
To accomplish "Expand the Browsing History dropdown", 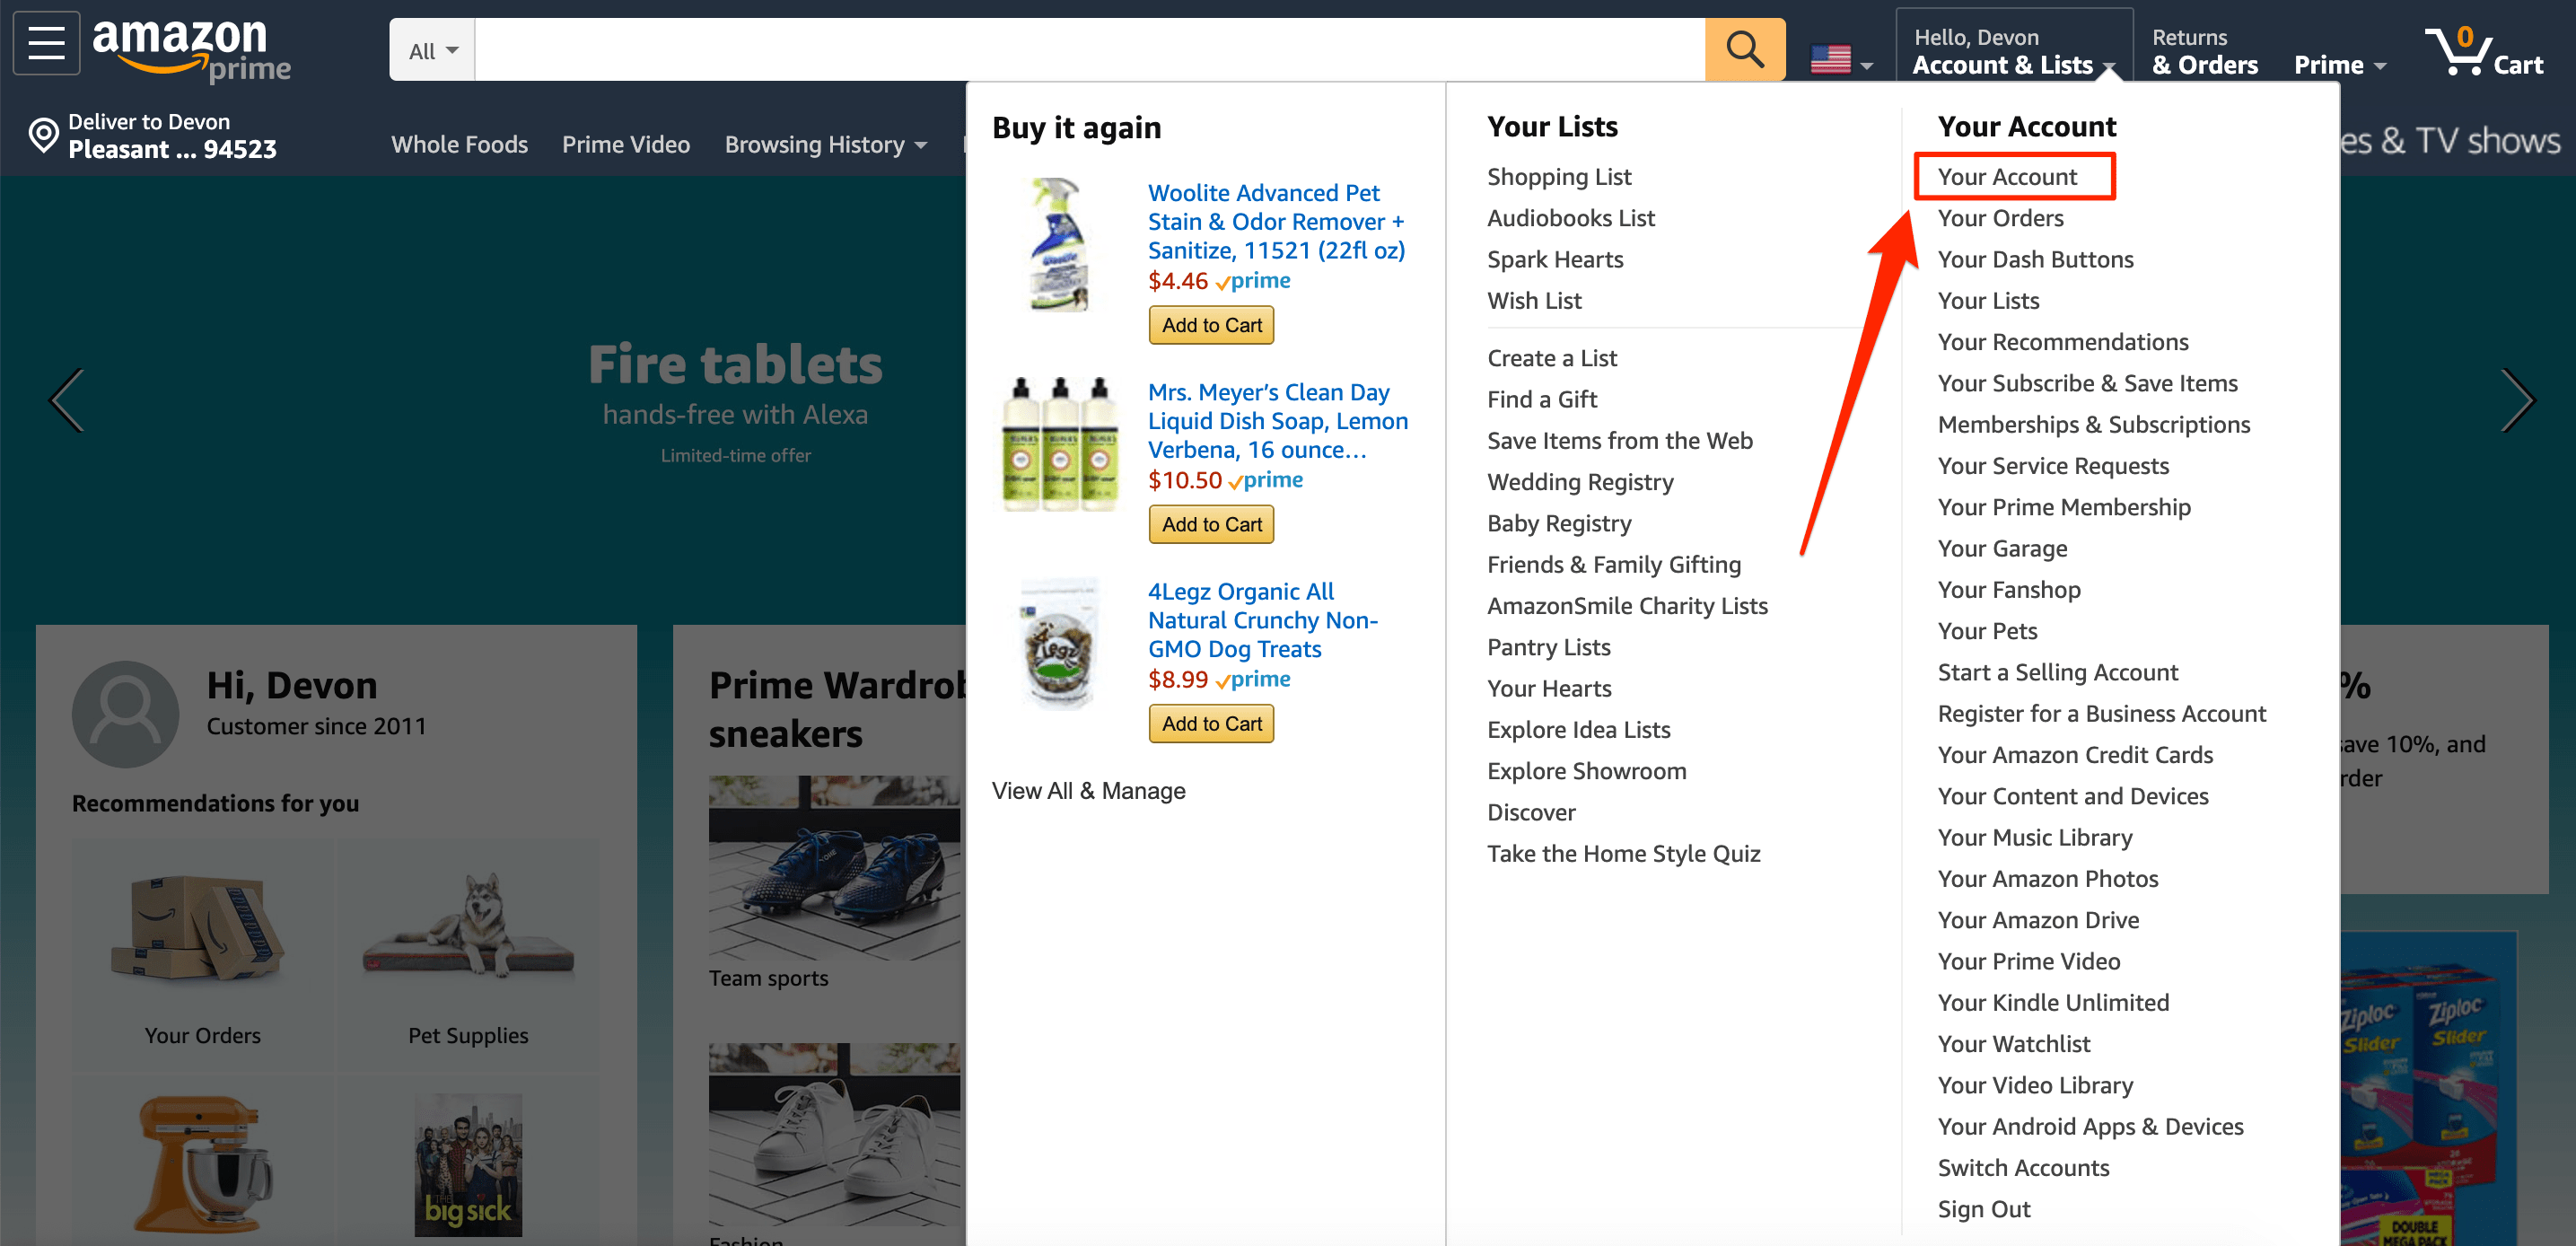I will tap(825, 145).
